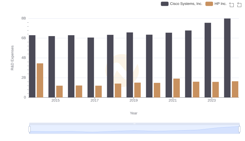Grab the left data zoom slider handle

[29, 129]
